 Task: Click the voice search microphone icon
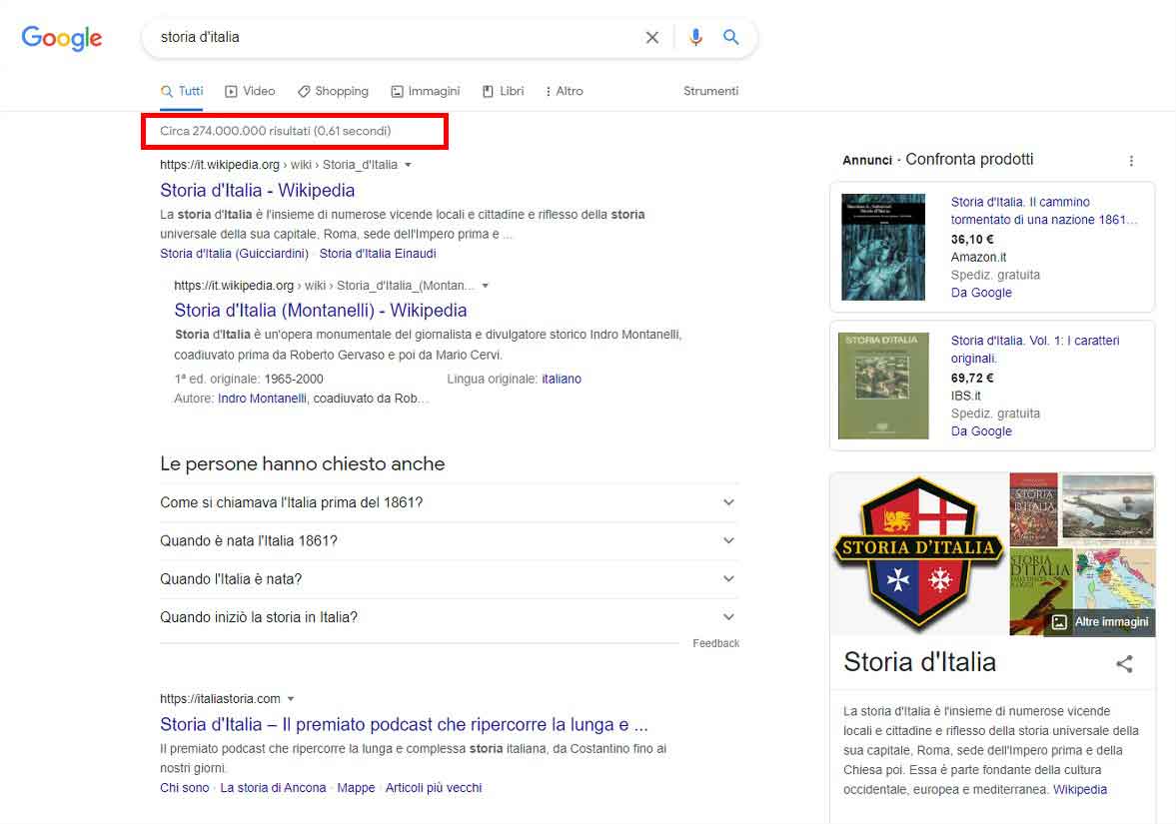click(695, 37)
